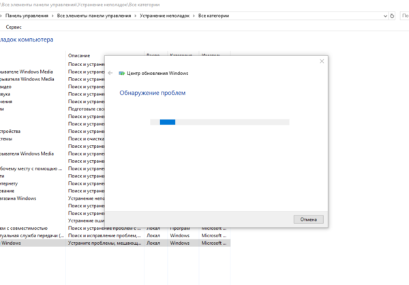Navigate to Панель управления breadcrumb
Viewport: 409px width, 285px height.
click(27, 16)
